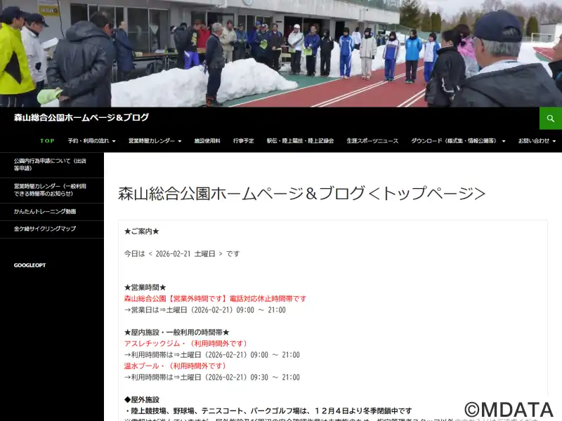Click the header photo banner image

point(281,53)
